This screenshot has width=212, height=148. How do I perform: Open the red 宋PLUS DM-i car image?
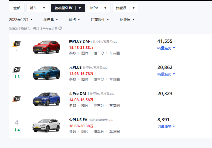46,47
